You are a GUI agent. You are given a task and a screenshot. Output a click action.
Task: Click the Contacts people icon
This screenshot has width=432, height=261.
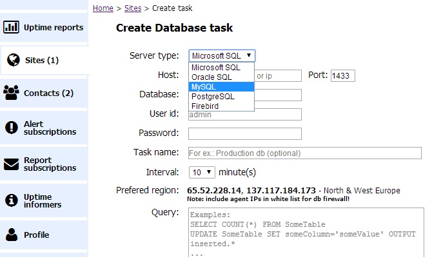[x=11, y=93]
